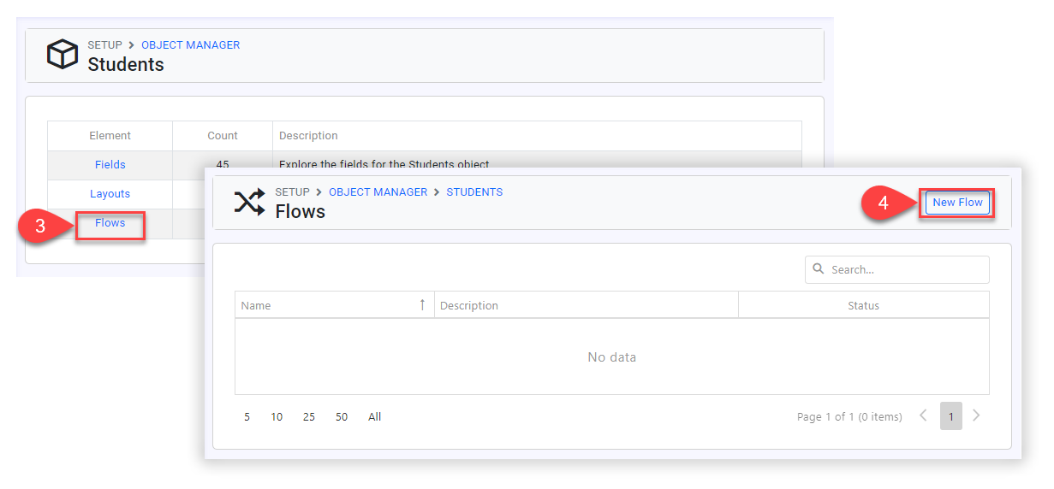The image size is (1054, 489).
Task: Show All items per page
Action: [374, 417]
